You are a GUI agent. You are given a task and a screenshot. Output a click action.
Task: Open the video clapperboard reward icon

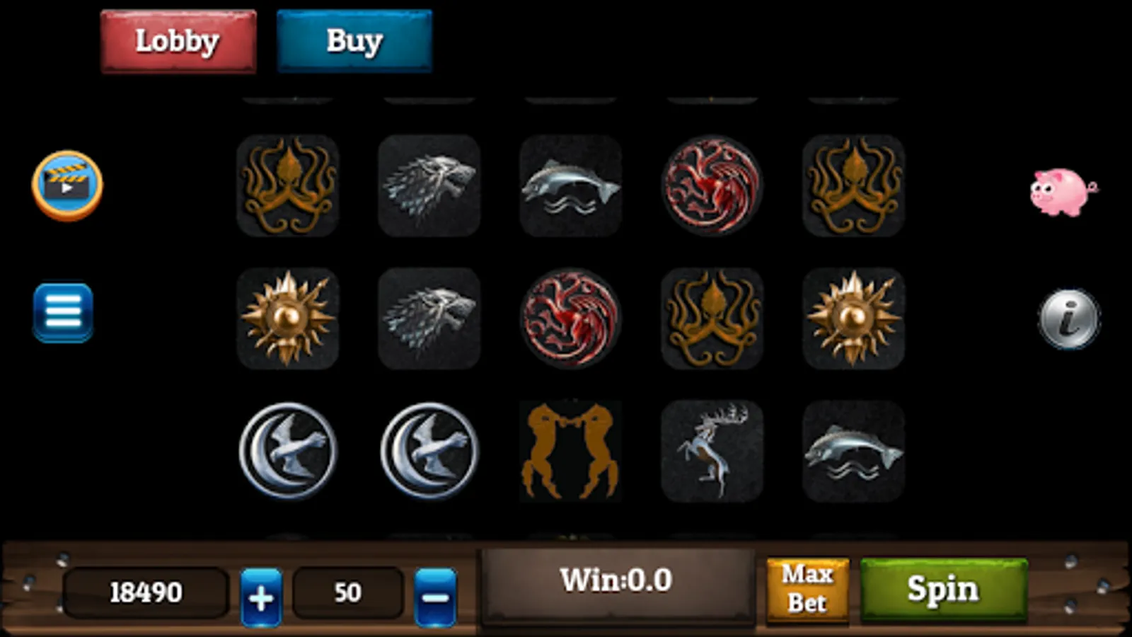67,185
